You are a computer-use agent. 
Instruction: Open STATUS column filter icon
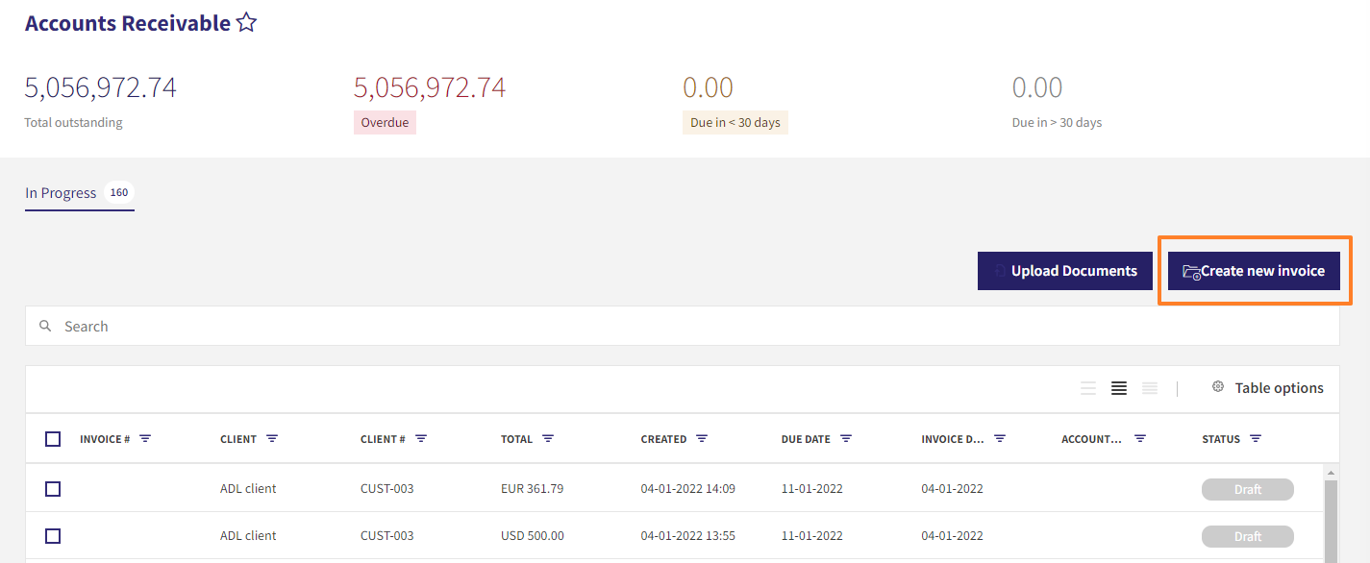[1256, 439]
